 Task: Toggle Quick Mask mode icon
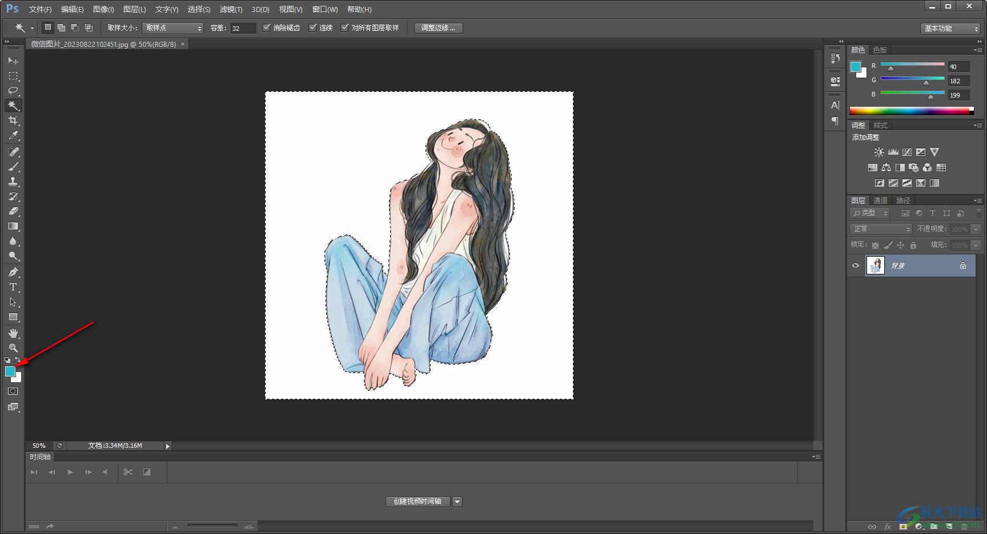(x=13, y=391)
